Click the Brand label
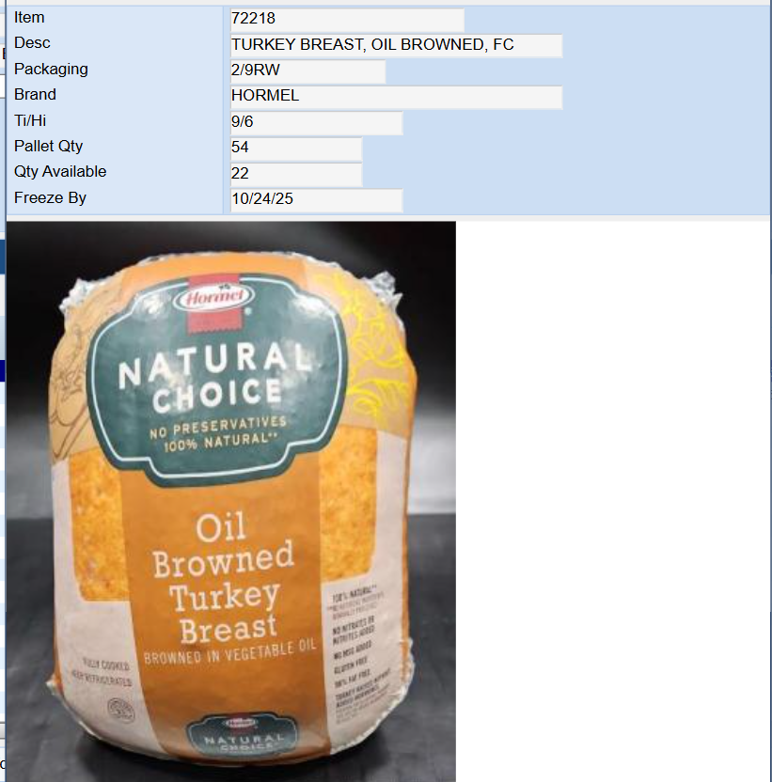Image resolution: width=772 pixels, height=782 pixels. [x=35, y=94]
